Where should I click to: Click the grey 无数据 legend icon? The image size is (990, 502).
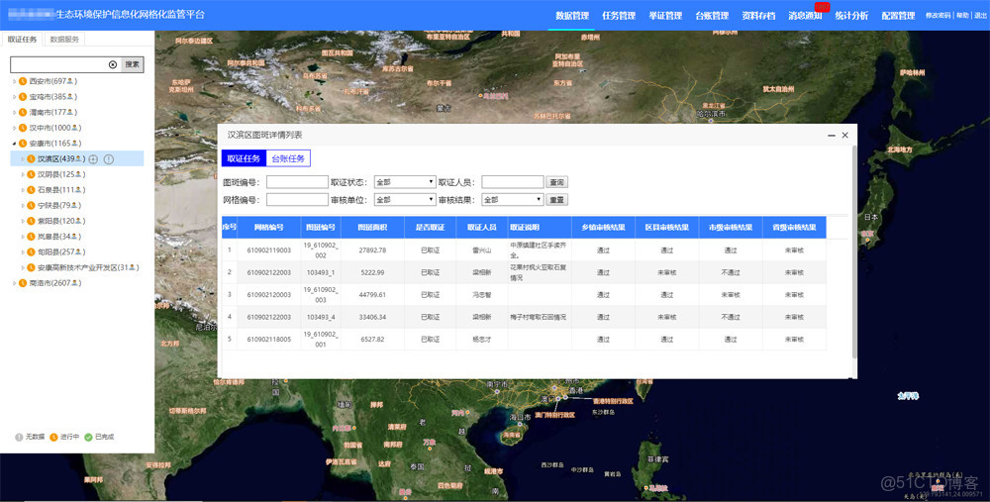click(19, 437)
